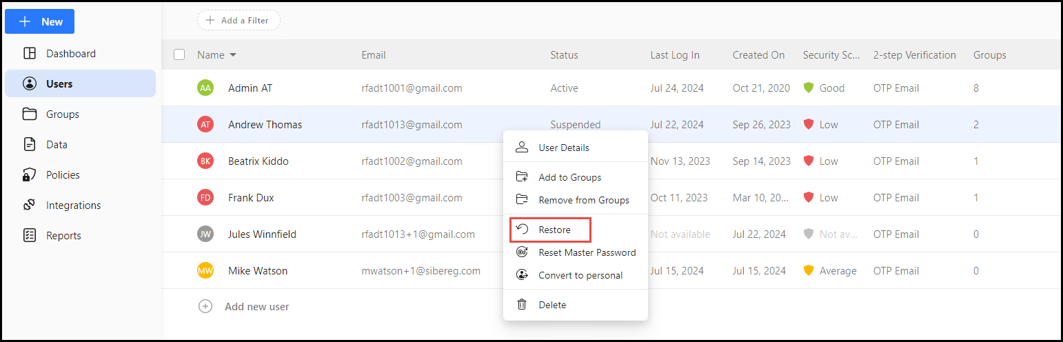Sort by the Status column header
This screenshot has height=342, width=1063.
[x=564, y=55]
